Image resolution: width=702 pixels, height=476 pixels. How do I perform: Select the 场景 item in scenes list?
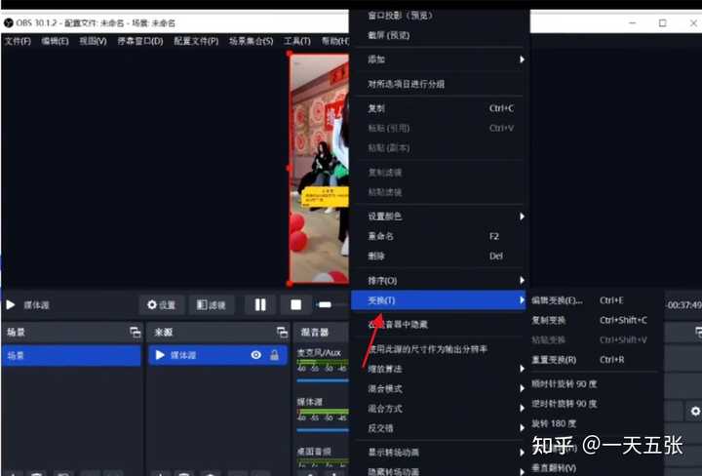71,356
